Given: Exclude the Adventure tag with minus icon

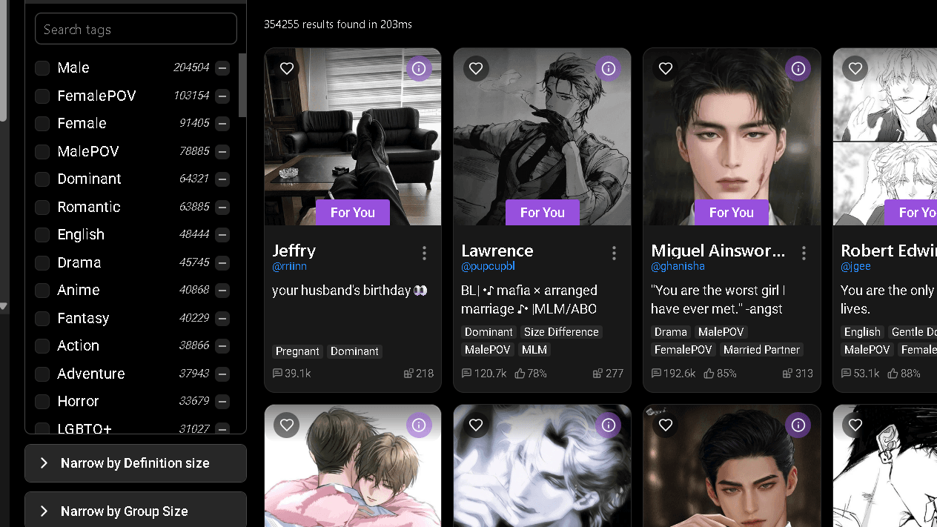Looking at the screenshot, I should click(222, 374).
